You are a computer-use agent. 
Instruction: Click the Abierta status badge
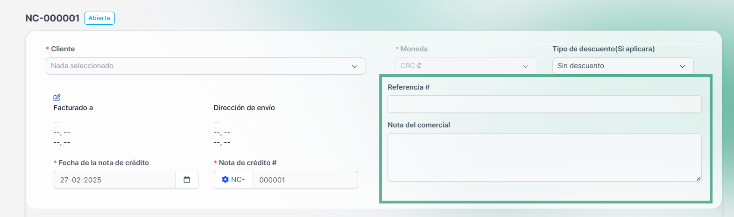pos(99,18)
